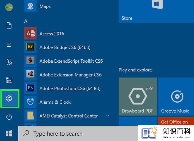Launch Access 2016 via its icon
The height and width of the screenshot is (141, 194).
(30, 33)
